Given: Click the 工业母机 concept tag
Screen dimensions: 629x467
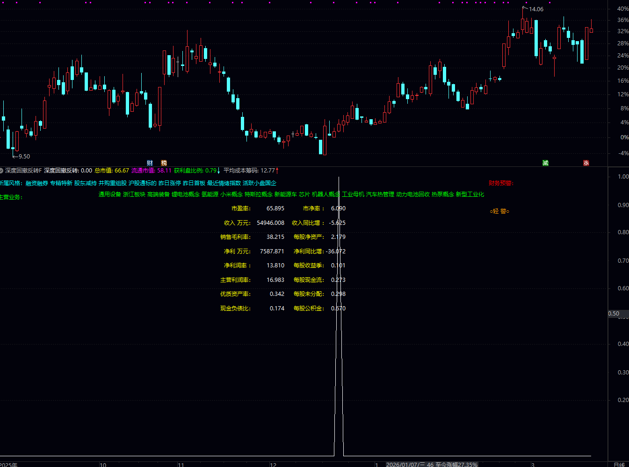Looking at the screenshot, I should point(353,194).
